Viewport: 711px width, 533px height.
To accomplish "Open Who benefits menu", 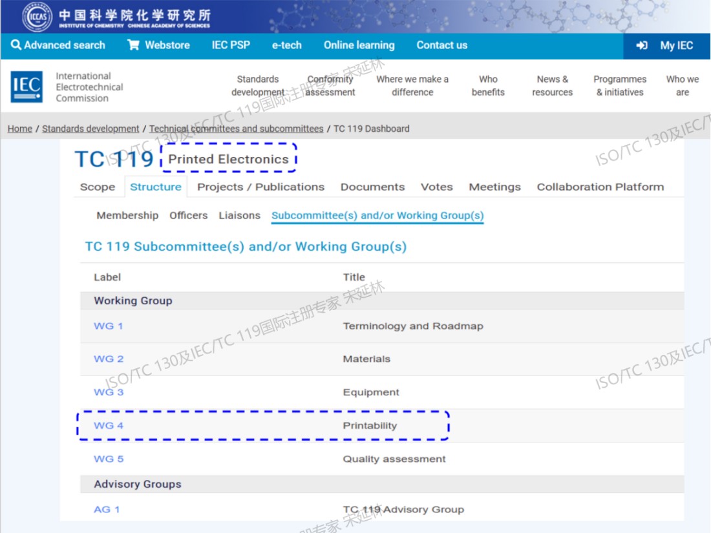I will [488, 86].
